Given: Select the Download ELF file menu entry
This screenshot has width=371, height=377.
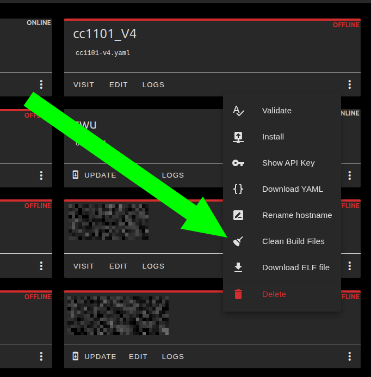Looking at the screenshot, I should [x=295, y=267].
